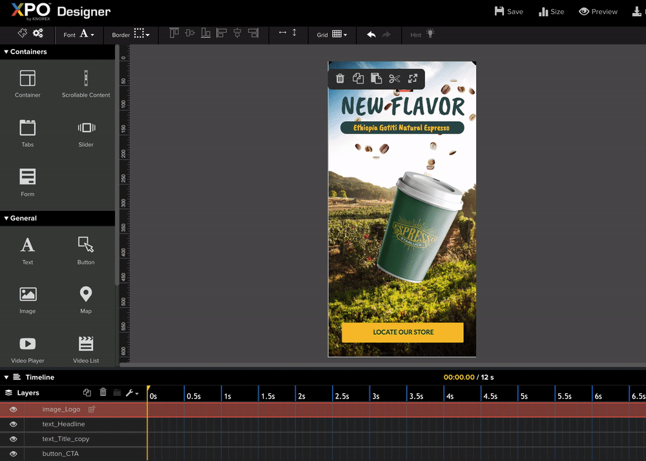
Task: Hide the text_Headline layer
Action: [13, 424]
